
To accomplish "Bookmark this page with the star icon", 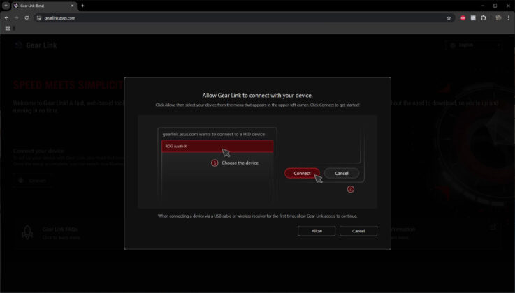I will click(x=449, y=18).
